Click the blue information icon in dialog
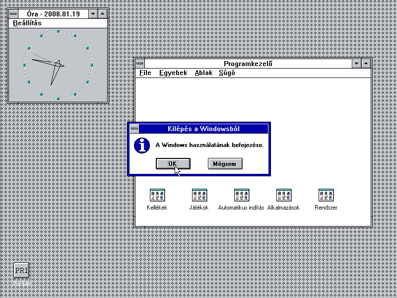Viewport: 397px width, 298px height. [x=142, y=146]
